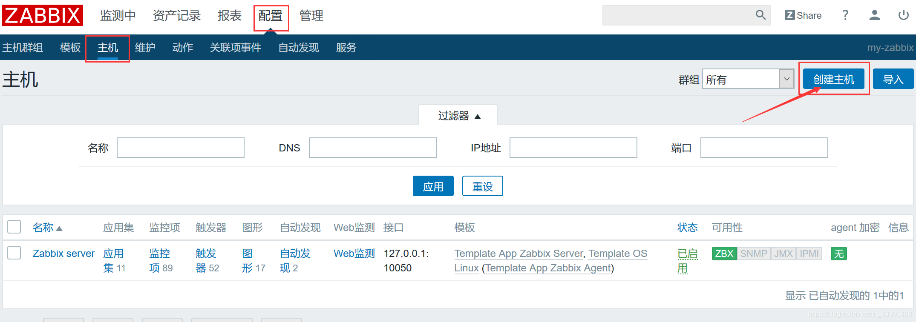
Task: Switch to 服务 submenu
Action: (x=346, y=48)
